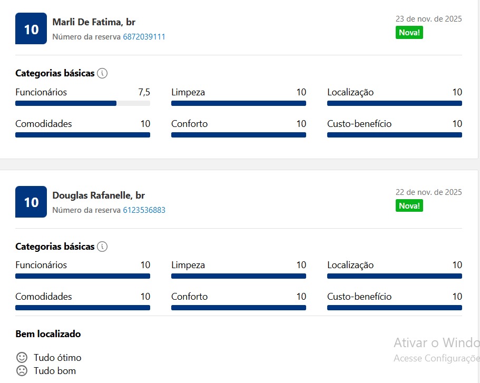This screenshot has height=383, width=480.
Task: Click the sad frowning face icon
Action: [x=22, y=371]
